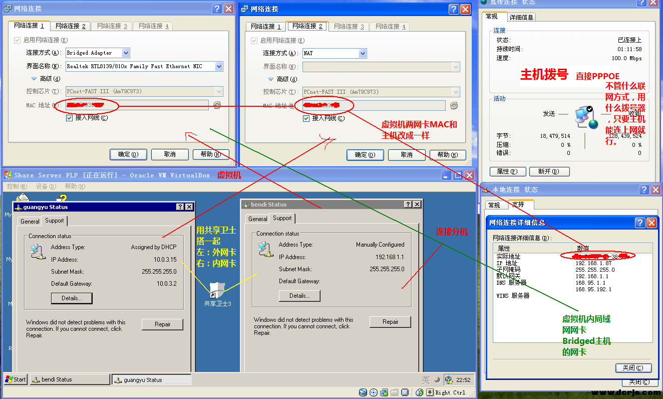Click Repair in guangyu Status
This screenshot has width=663, height=399.
click(x=162, y=324)
